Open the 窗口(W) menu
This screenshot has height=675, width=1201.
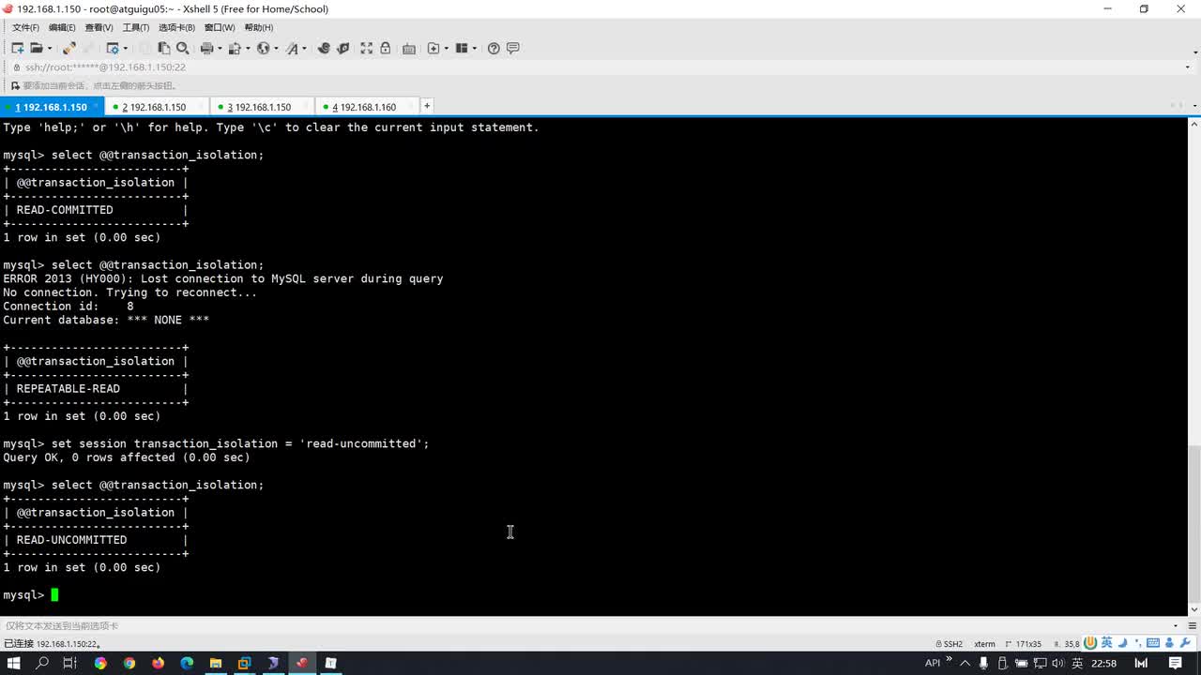pyautogui.click(x=220, y=28)
